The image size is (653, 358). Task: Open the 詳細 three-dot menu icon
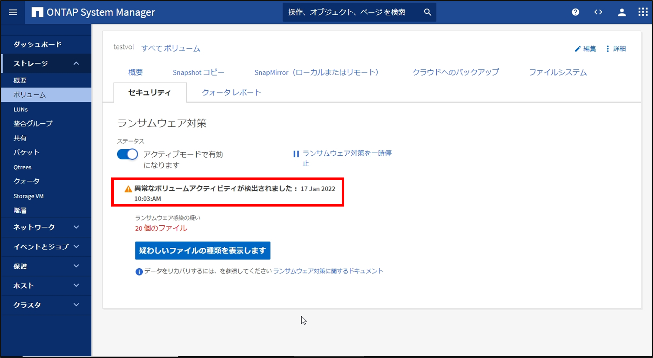[x=607, y=49]
